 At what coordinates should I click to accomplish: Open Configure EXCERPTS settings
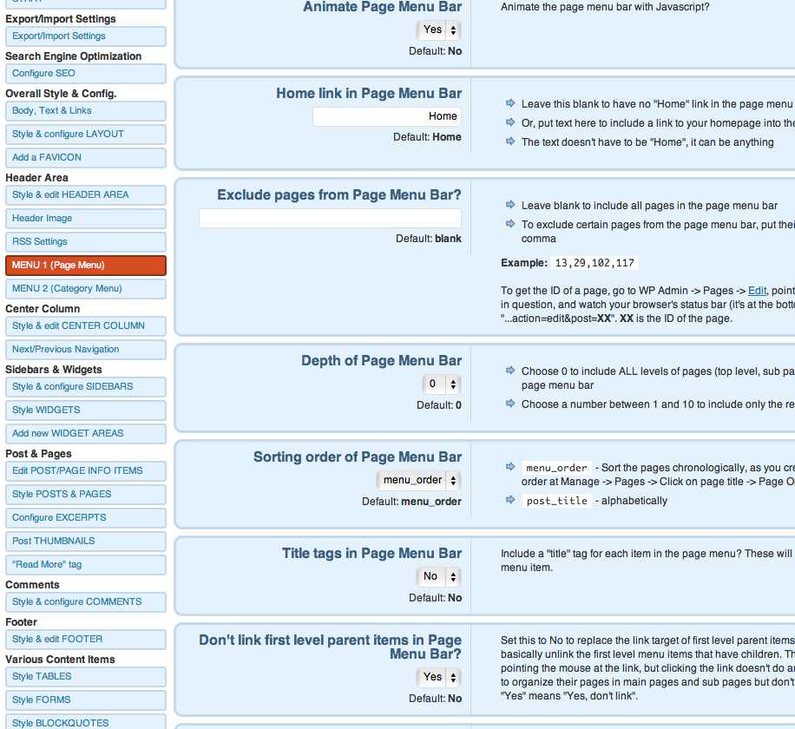[x=86, y=517]
